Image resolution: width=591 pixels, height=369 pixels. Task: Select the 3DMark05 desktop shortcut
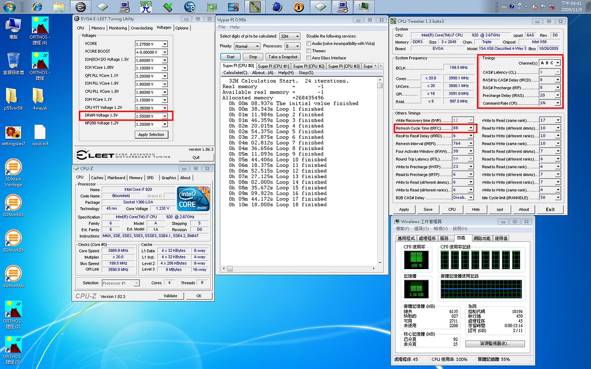coord(13,242)
